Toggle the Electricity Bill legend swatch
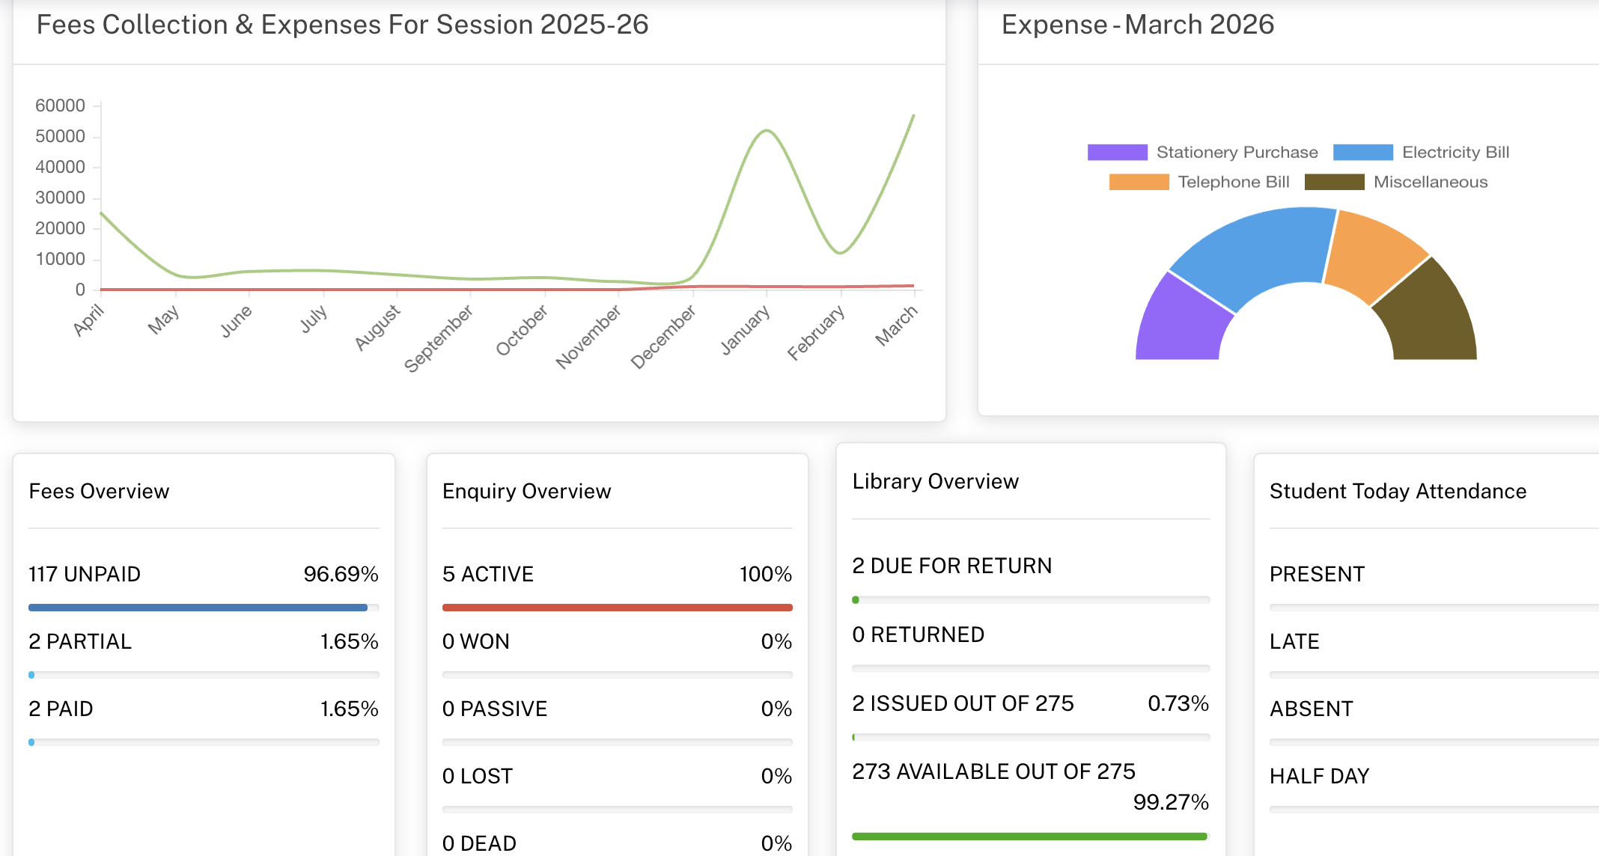The height and width of the screenshot is (856, 1599). click(x=1362, y=153)
